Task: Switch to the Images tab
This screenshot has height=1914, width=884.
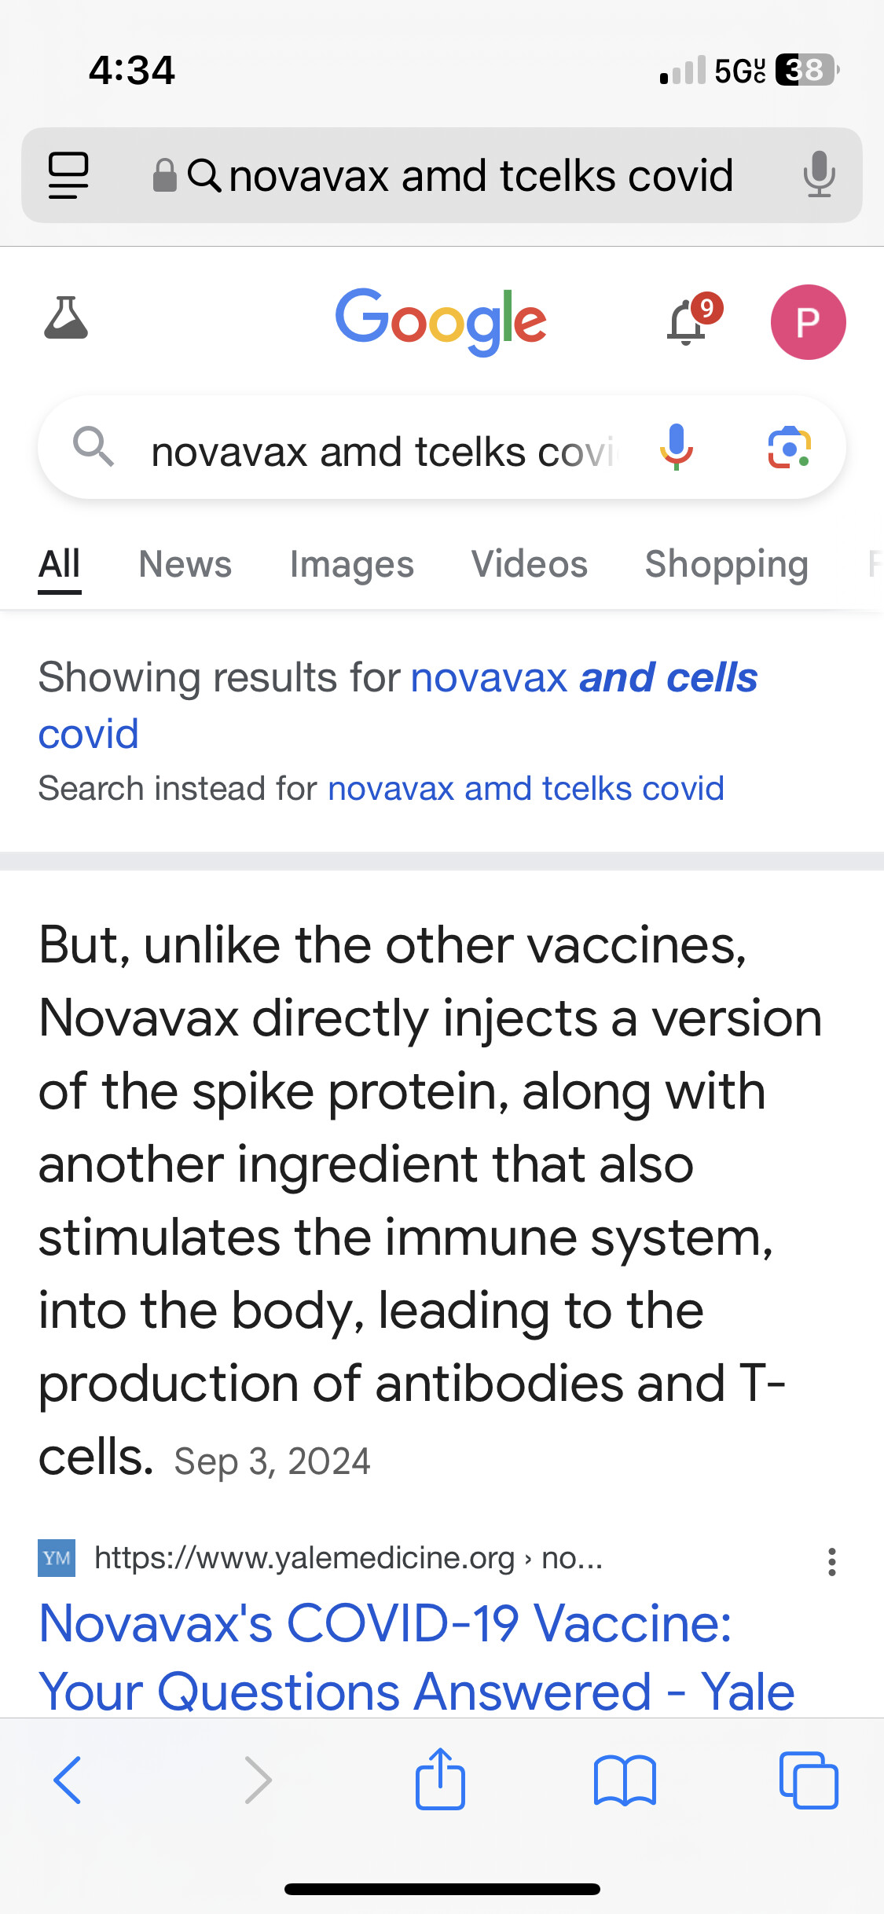Action: coord(352,564)
